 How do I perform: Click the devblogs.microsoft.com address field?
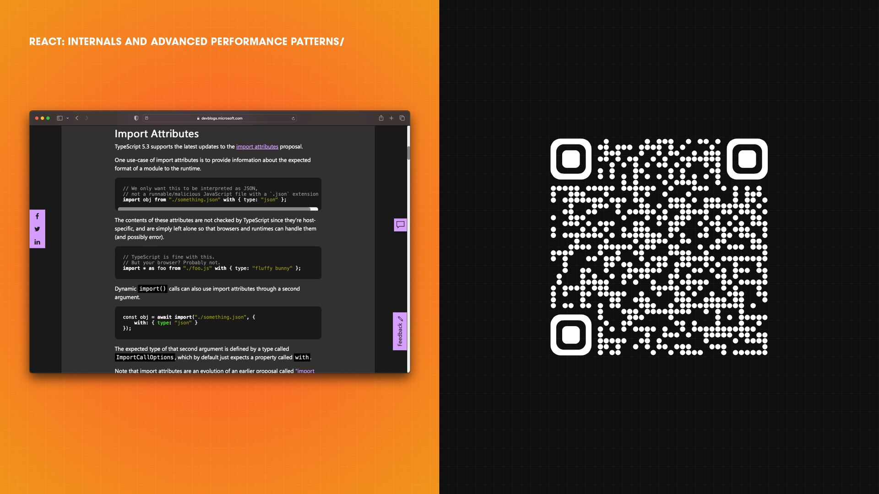[x=222, y=118]
